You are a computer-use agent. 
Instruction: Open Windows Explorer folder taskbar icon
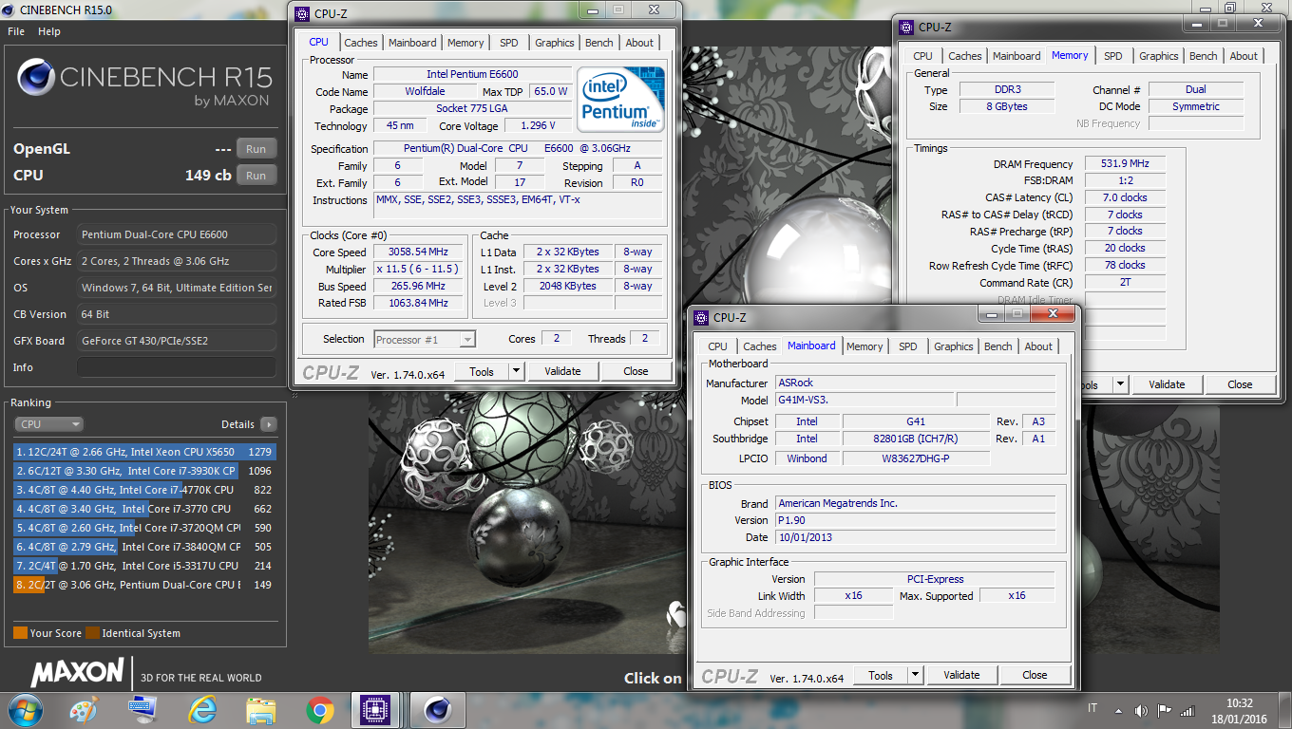pos(260,709)
